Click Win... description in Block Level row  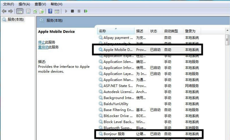pos(141,122)
